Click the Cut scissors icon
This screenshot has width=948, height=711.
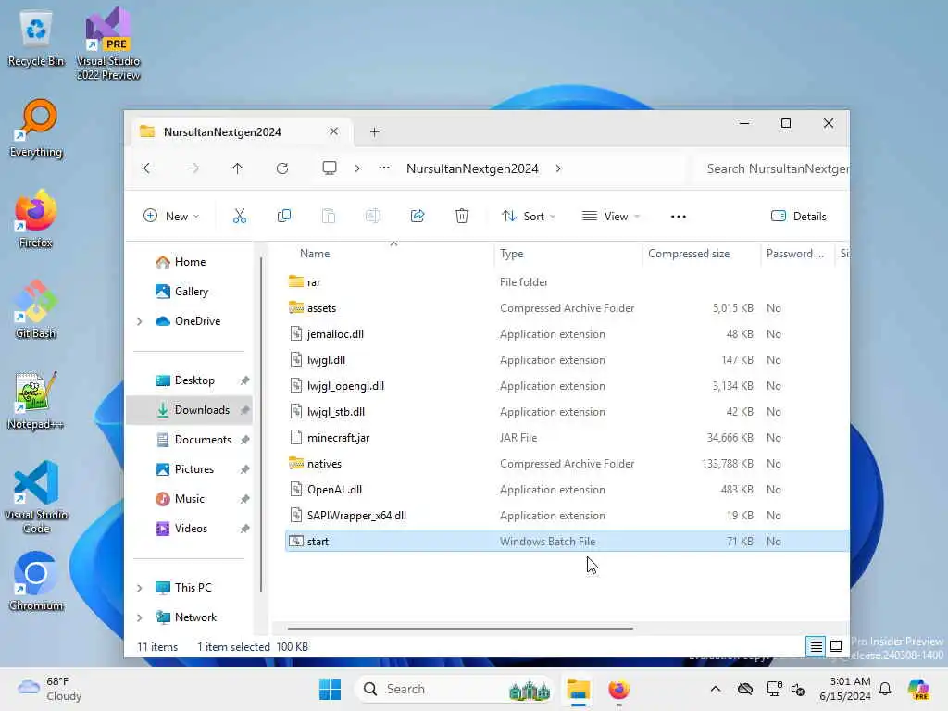pos(240,216)
